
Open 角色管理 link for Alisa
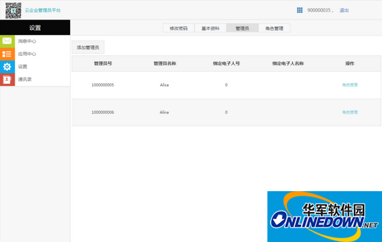350,85
